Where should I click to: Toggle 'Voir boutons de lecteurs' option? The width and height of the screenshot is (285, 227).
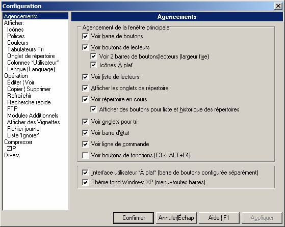click(85, 47)
